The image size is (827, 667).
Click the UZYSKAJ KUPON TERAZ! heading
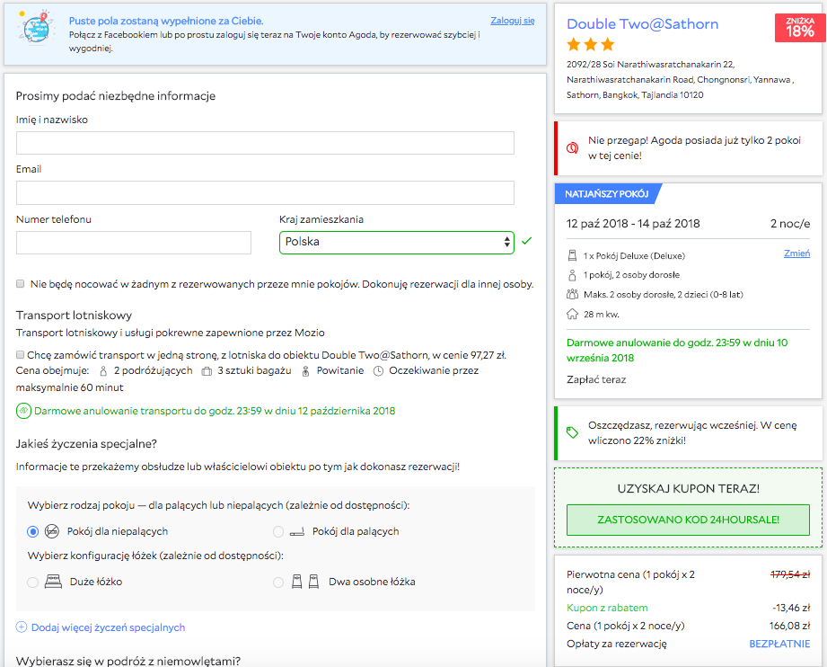click(689, 488)
